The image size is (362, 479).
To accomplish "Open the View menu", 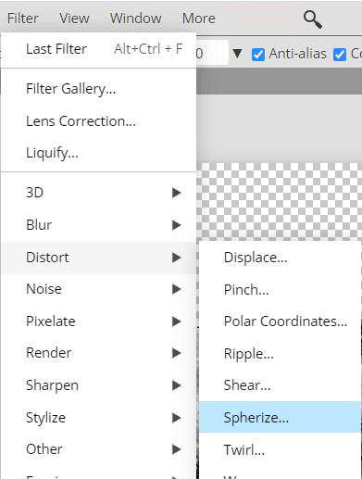I will [74, 19].
